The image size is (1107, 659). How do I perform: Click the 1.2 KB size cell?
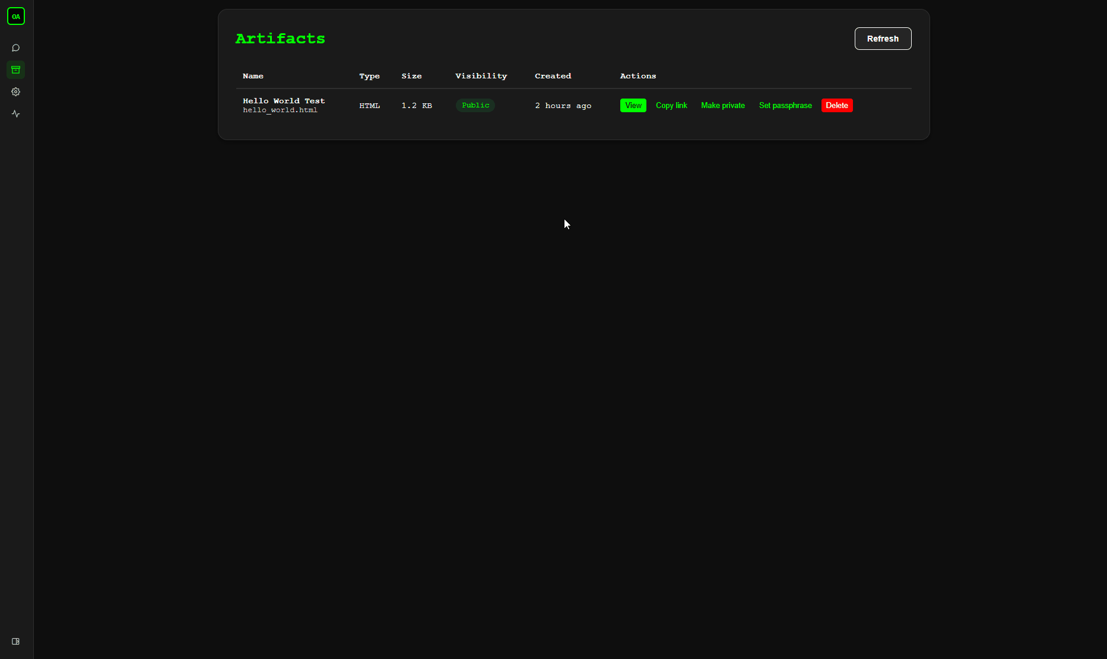(x=417, y=106)
